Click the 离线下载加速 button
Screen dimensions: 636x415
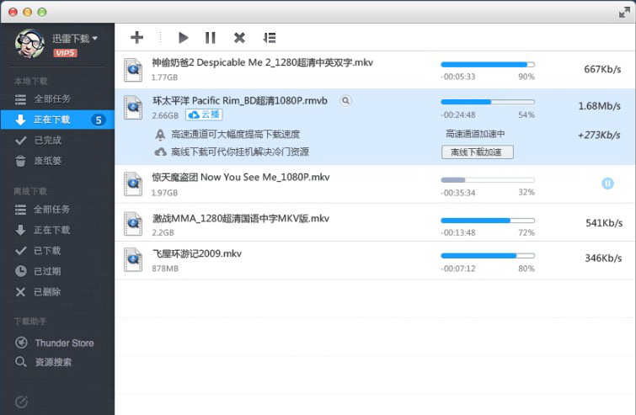(478, 152)
